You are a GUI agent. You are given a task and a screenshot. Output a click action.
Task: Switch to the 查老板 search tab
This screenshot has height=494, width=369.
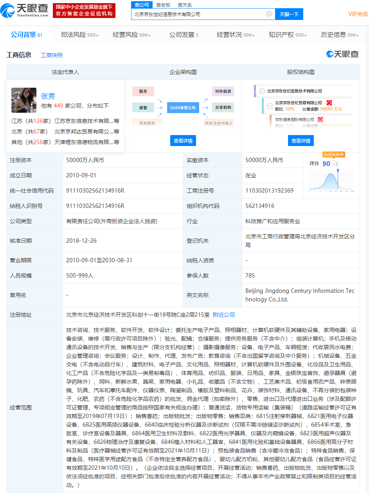(163, 5)
